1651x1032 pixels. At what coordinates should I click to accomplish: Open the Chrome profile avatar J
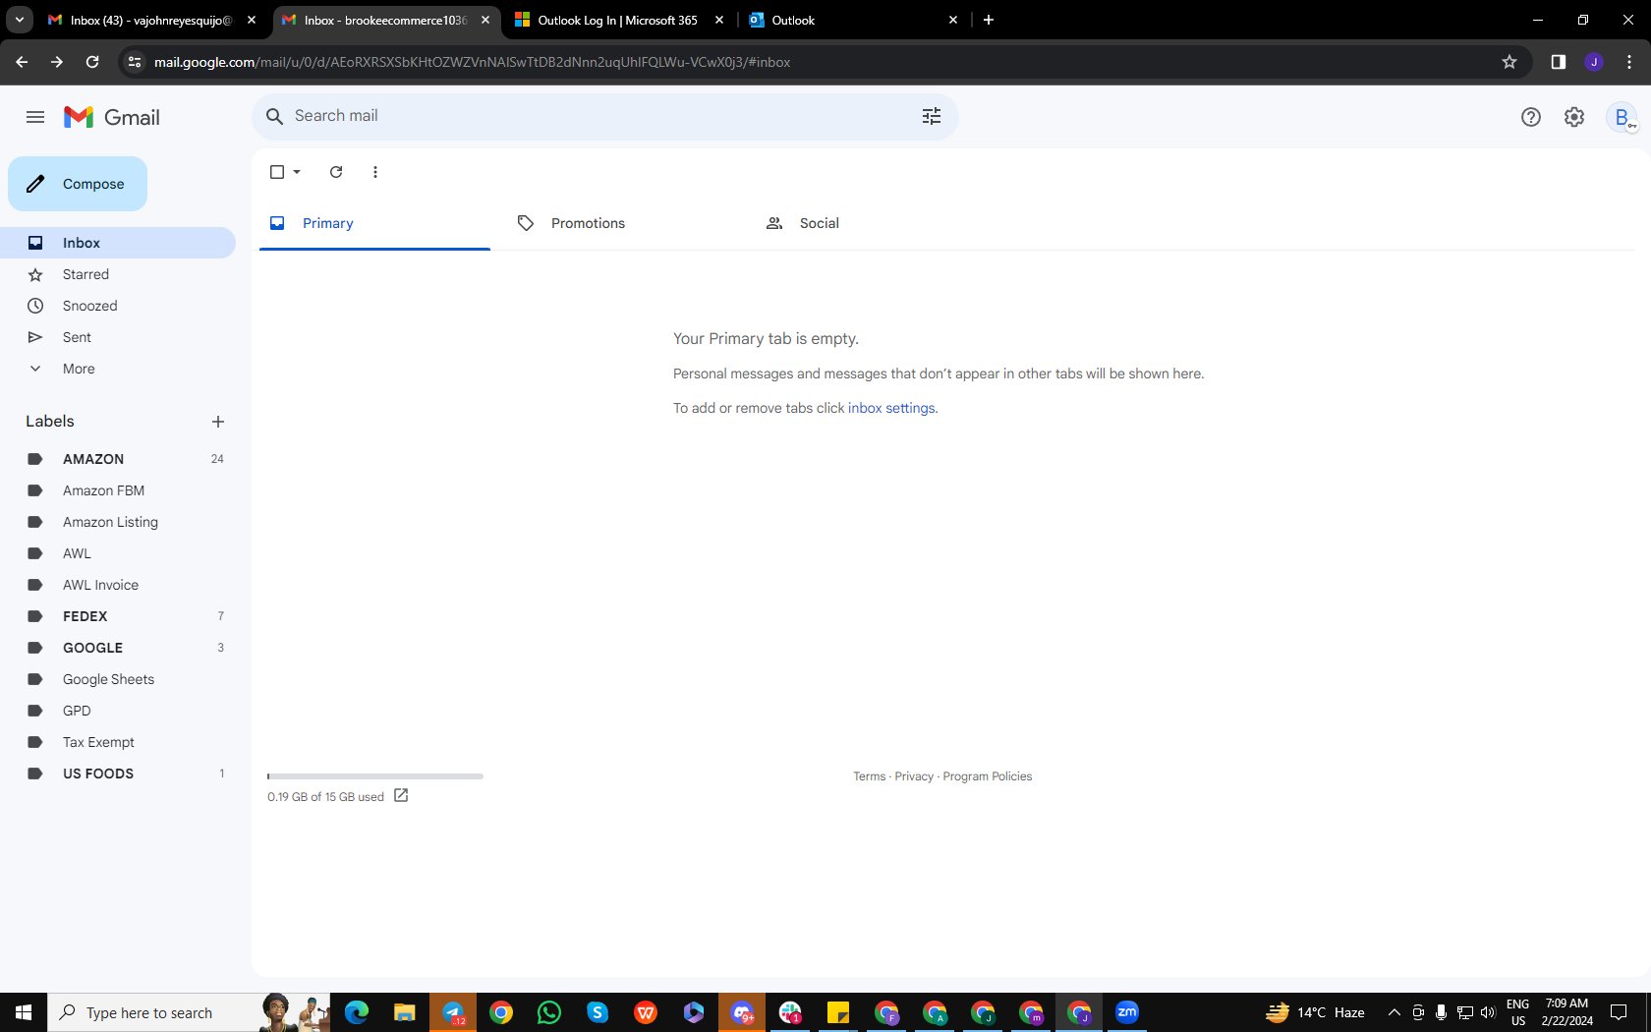click(1594, 62)
